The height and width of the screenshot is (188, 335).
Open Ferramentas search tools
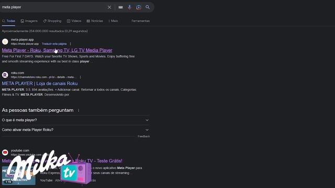click(141, 21)
